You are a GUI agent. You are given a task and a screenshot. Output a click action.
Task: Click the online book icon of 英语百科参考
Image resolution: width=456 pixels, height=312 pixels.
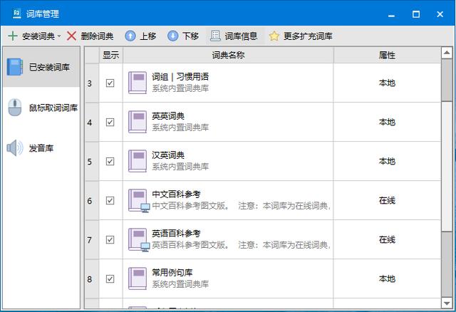click(x=139, y=240)
